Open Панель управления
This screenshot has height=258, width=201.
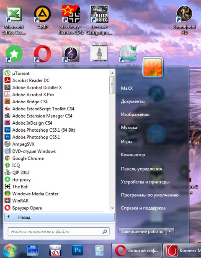pos(142,169)
